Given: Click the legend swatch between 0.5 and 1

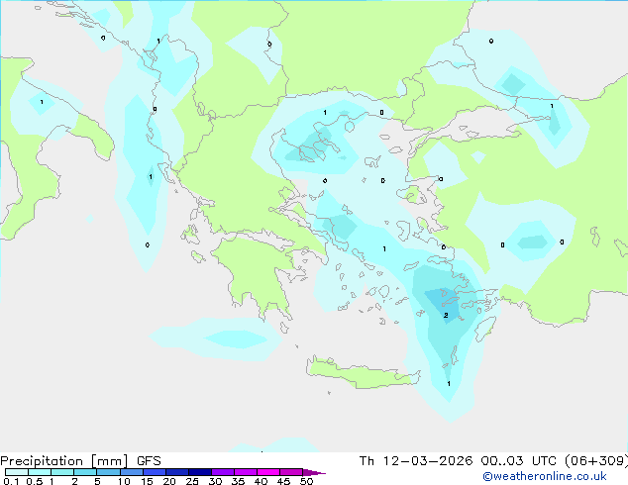Looking at the screenshot, I should (40, 472).
